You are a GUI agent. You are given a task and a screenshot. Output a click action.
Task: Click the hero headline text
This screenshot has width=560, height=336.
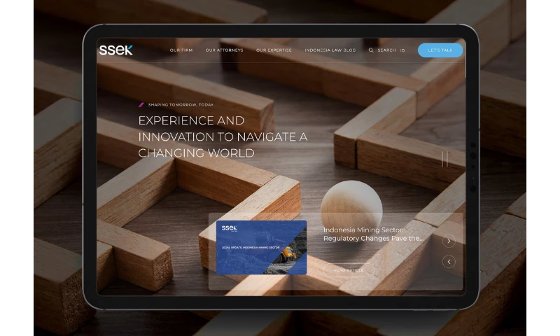(x=223, y=136)
